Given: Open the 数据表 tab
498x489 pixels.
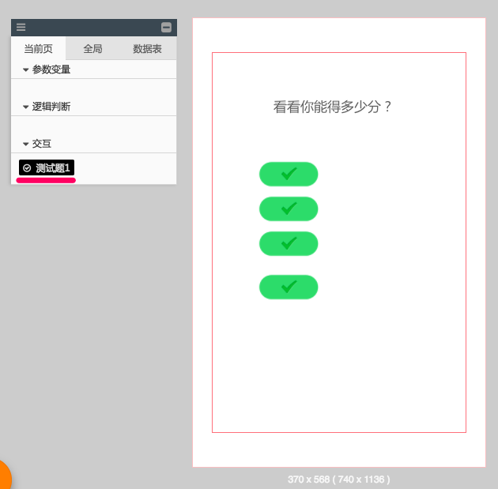Looking at the screenshot, I should (x=148, y=49).
